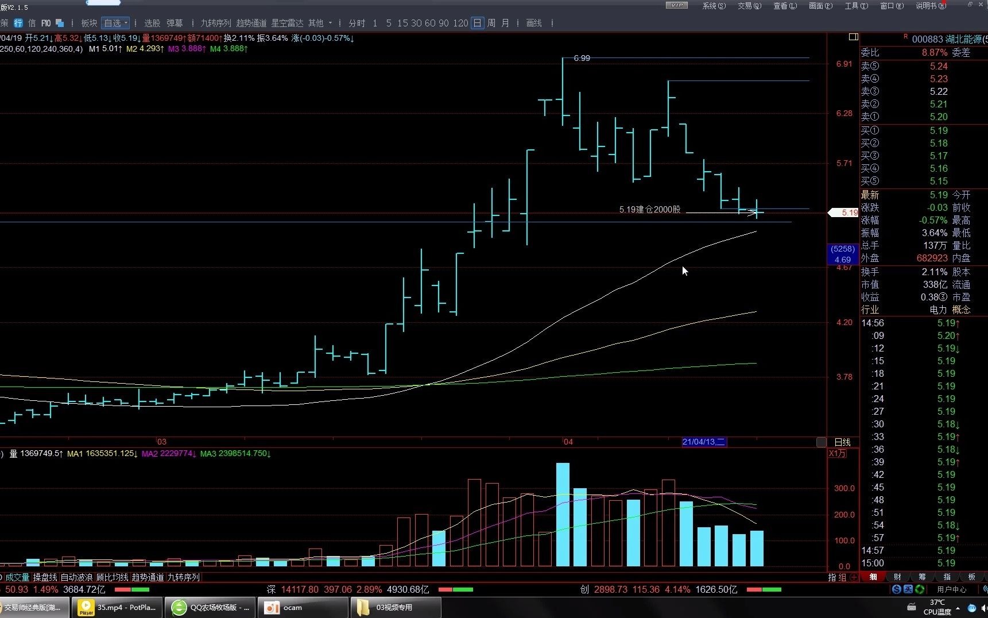The width and height of the screenshot is (988, 618).
Task: Click the blue multi-window icon in toolbar
Action: tap(60, 23)
